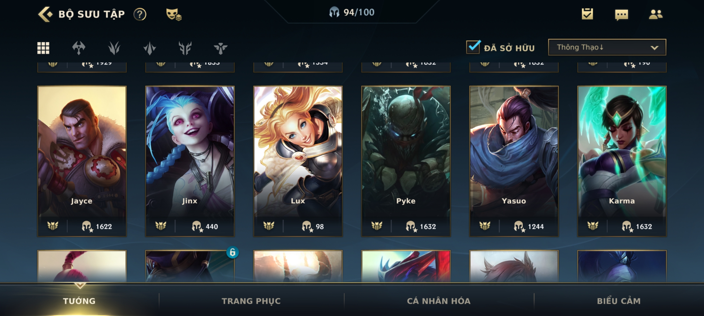Open the chat messages icon

(621, 15)
